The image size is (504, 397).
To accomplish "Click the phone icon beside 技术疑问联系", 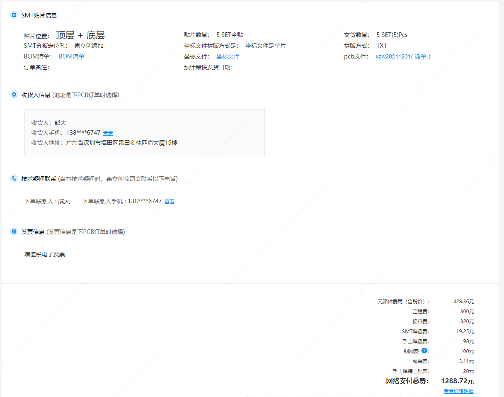I will coord(14,179).
